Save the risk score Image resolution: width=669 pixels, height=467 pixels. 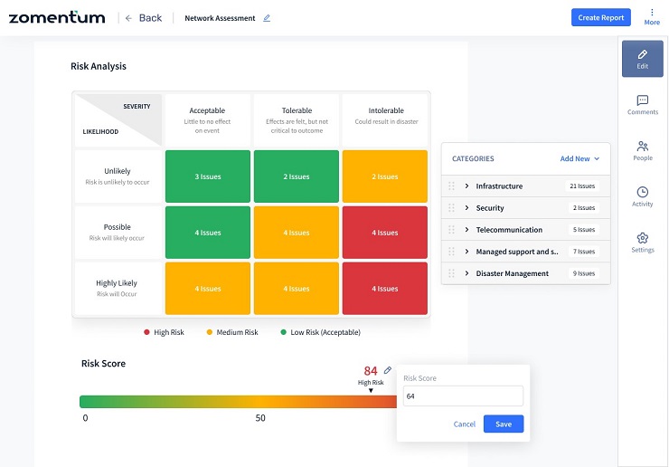pyautogui.click(x=503, y=424)
